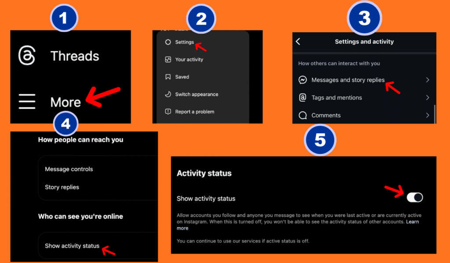The width and height of the screenshot is (450, 263).
Task: Go back using the back arrow
Action: point(298,42)
